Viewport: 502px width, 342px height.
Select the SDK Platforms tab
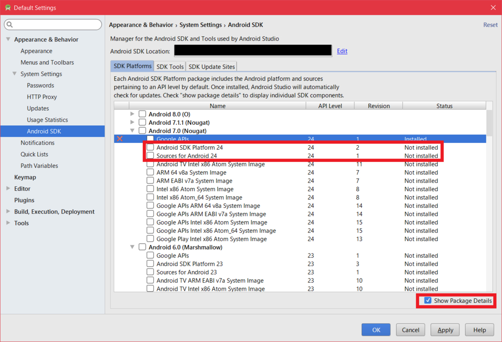point(132,66)
